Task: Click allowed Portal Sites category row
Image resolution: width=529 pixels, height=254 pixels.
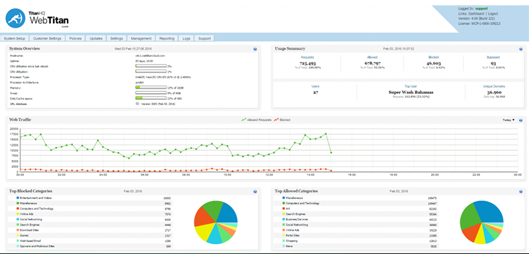Action: coord(356,235)
